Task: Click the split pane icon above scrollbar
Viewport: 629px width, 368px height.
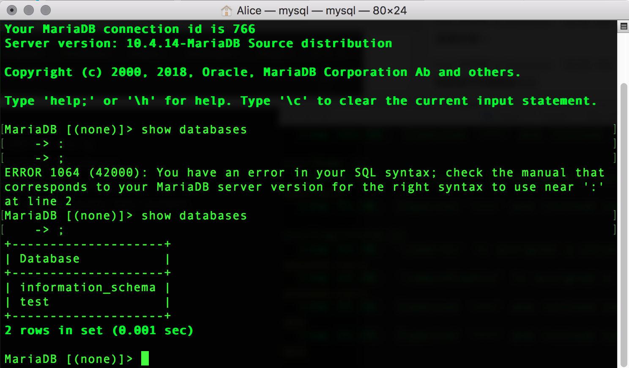Action: pyautogui.click(x=624, y=26)
